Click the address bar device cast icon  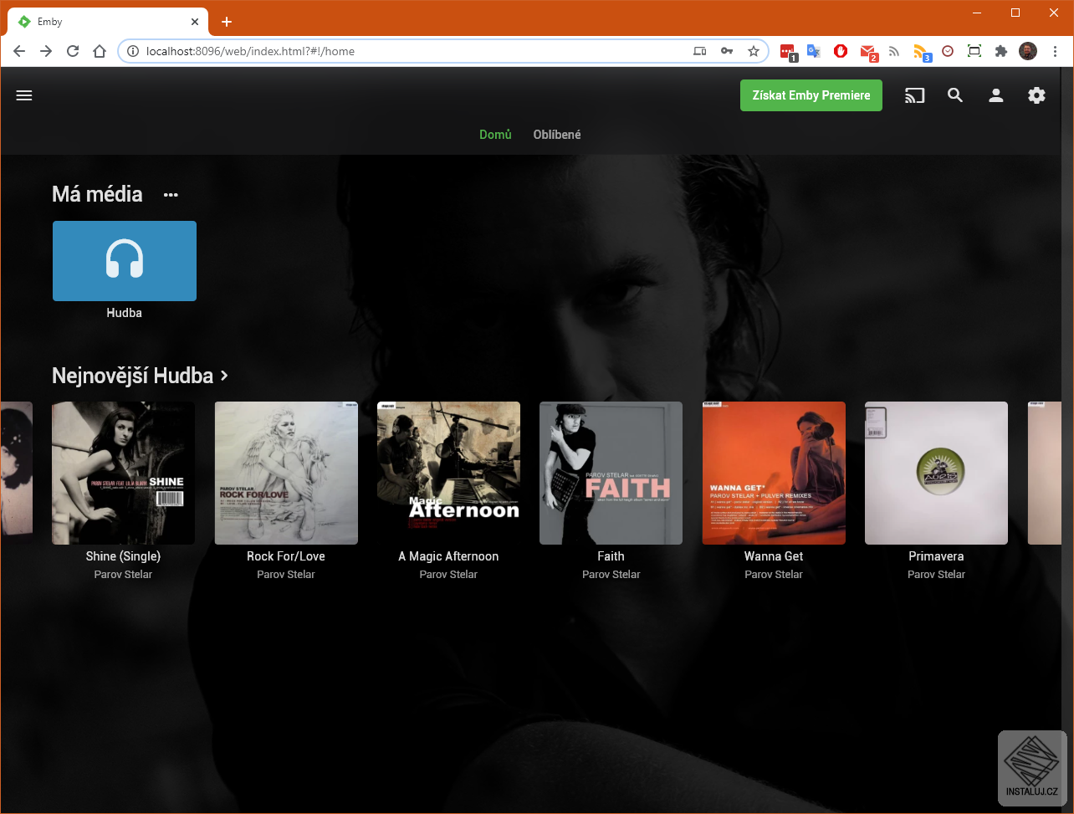[x=700, y=51]
